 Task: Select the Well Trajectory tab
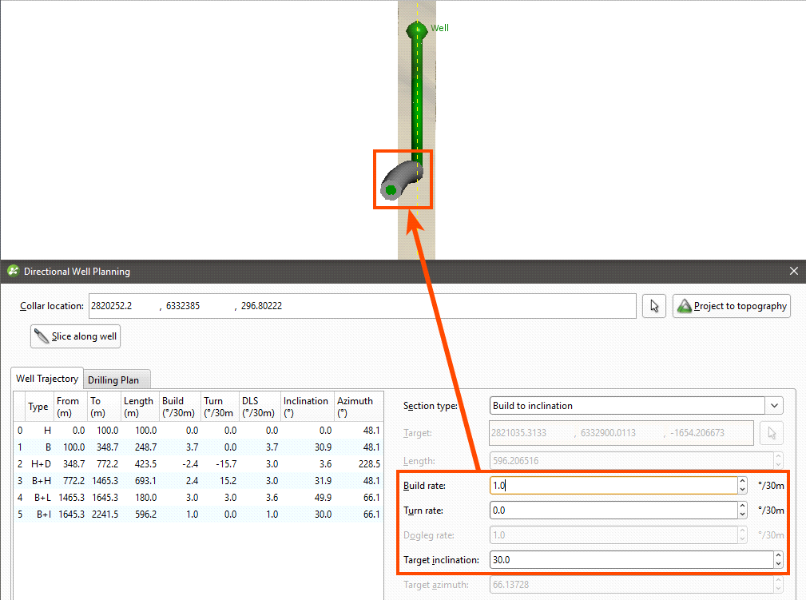47,379
